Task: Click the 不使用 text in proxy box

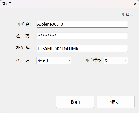Action: pos(43,60)
